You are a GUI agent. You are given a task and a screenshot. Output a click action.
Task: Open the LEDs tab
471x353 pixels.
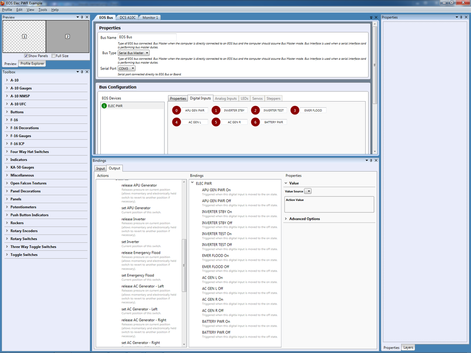pyautogui.click(x=244, y=98)
